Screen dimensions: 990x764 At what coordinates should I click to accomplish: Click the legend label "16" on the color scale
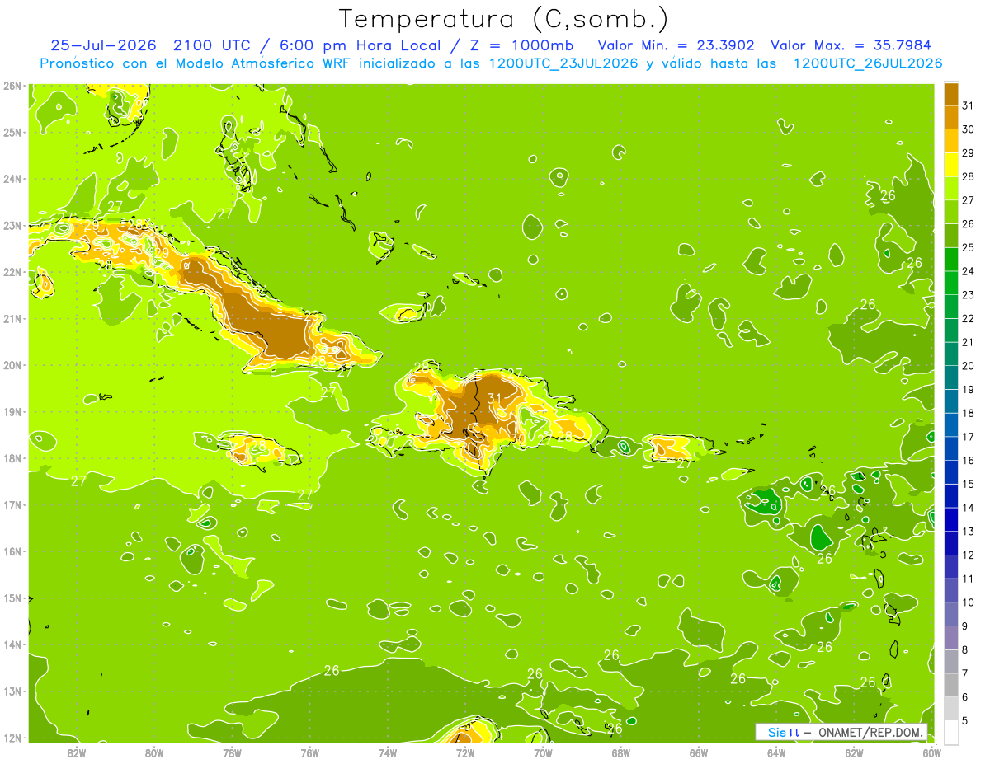pyautogui.click(x=968, y=461)
